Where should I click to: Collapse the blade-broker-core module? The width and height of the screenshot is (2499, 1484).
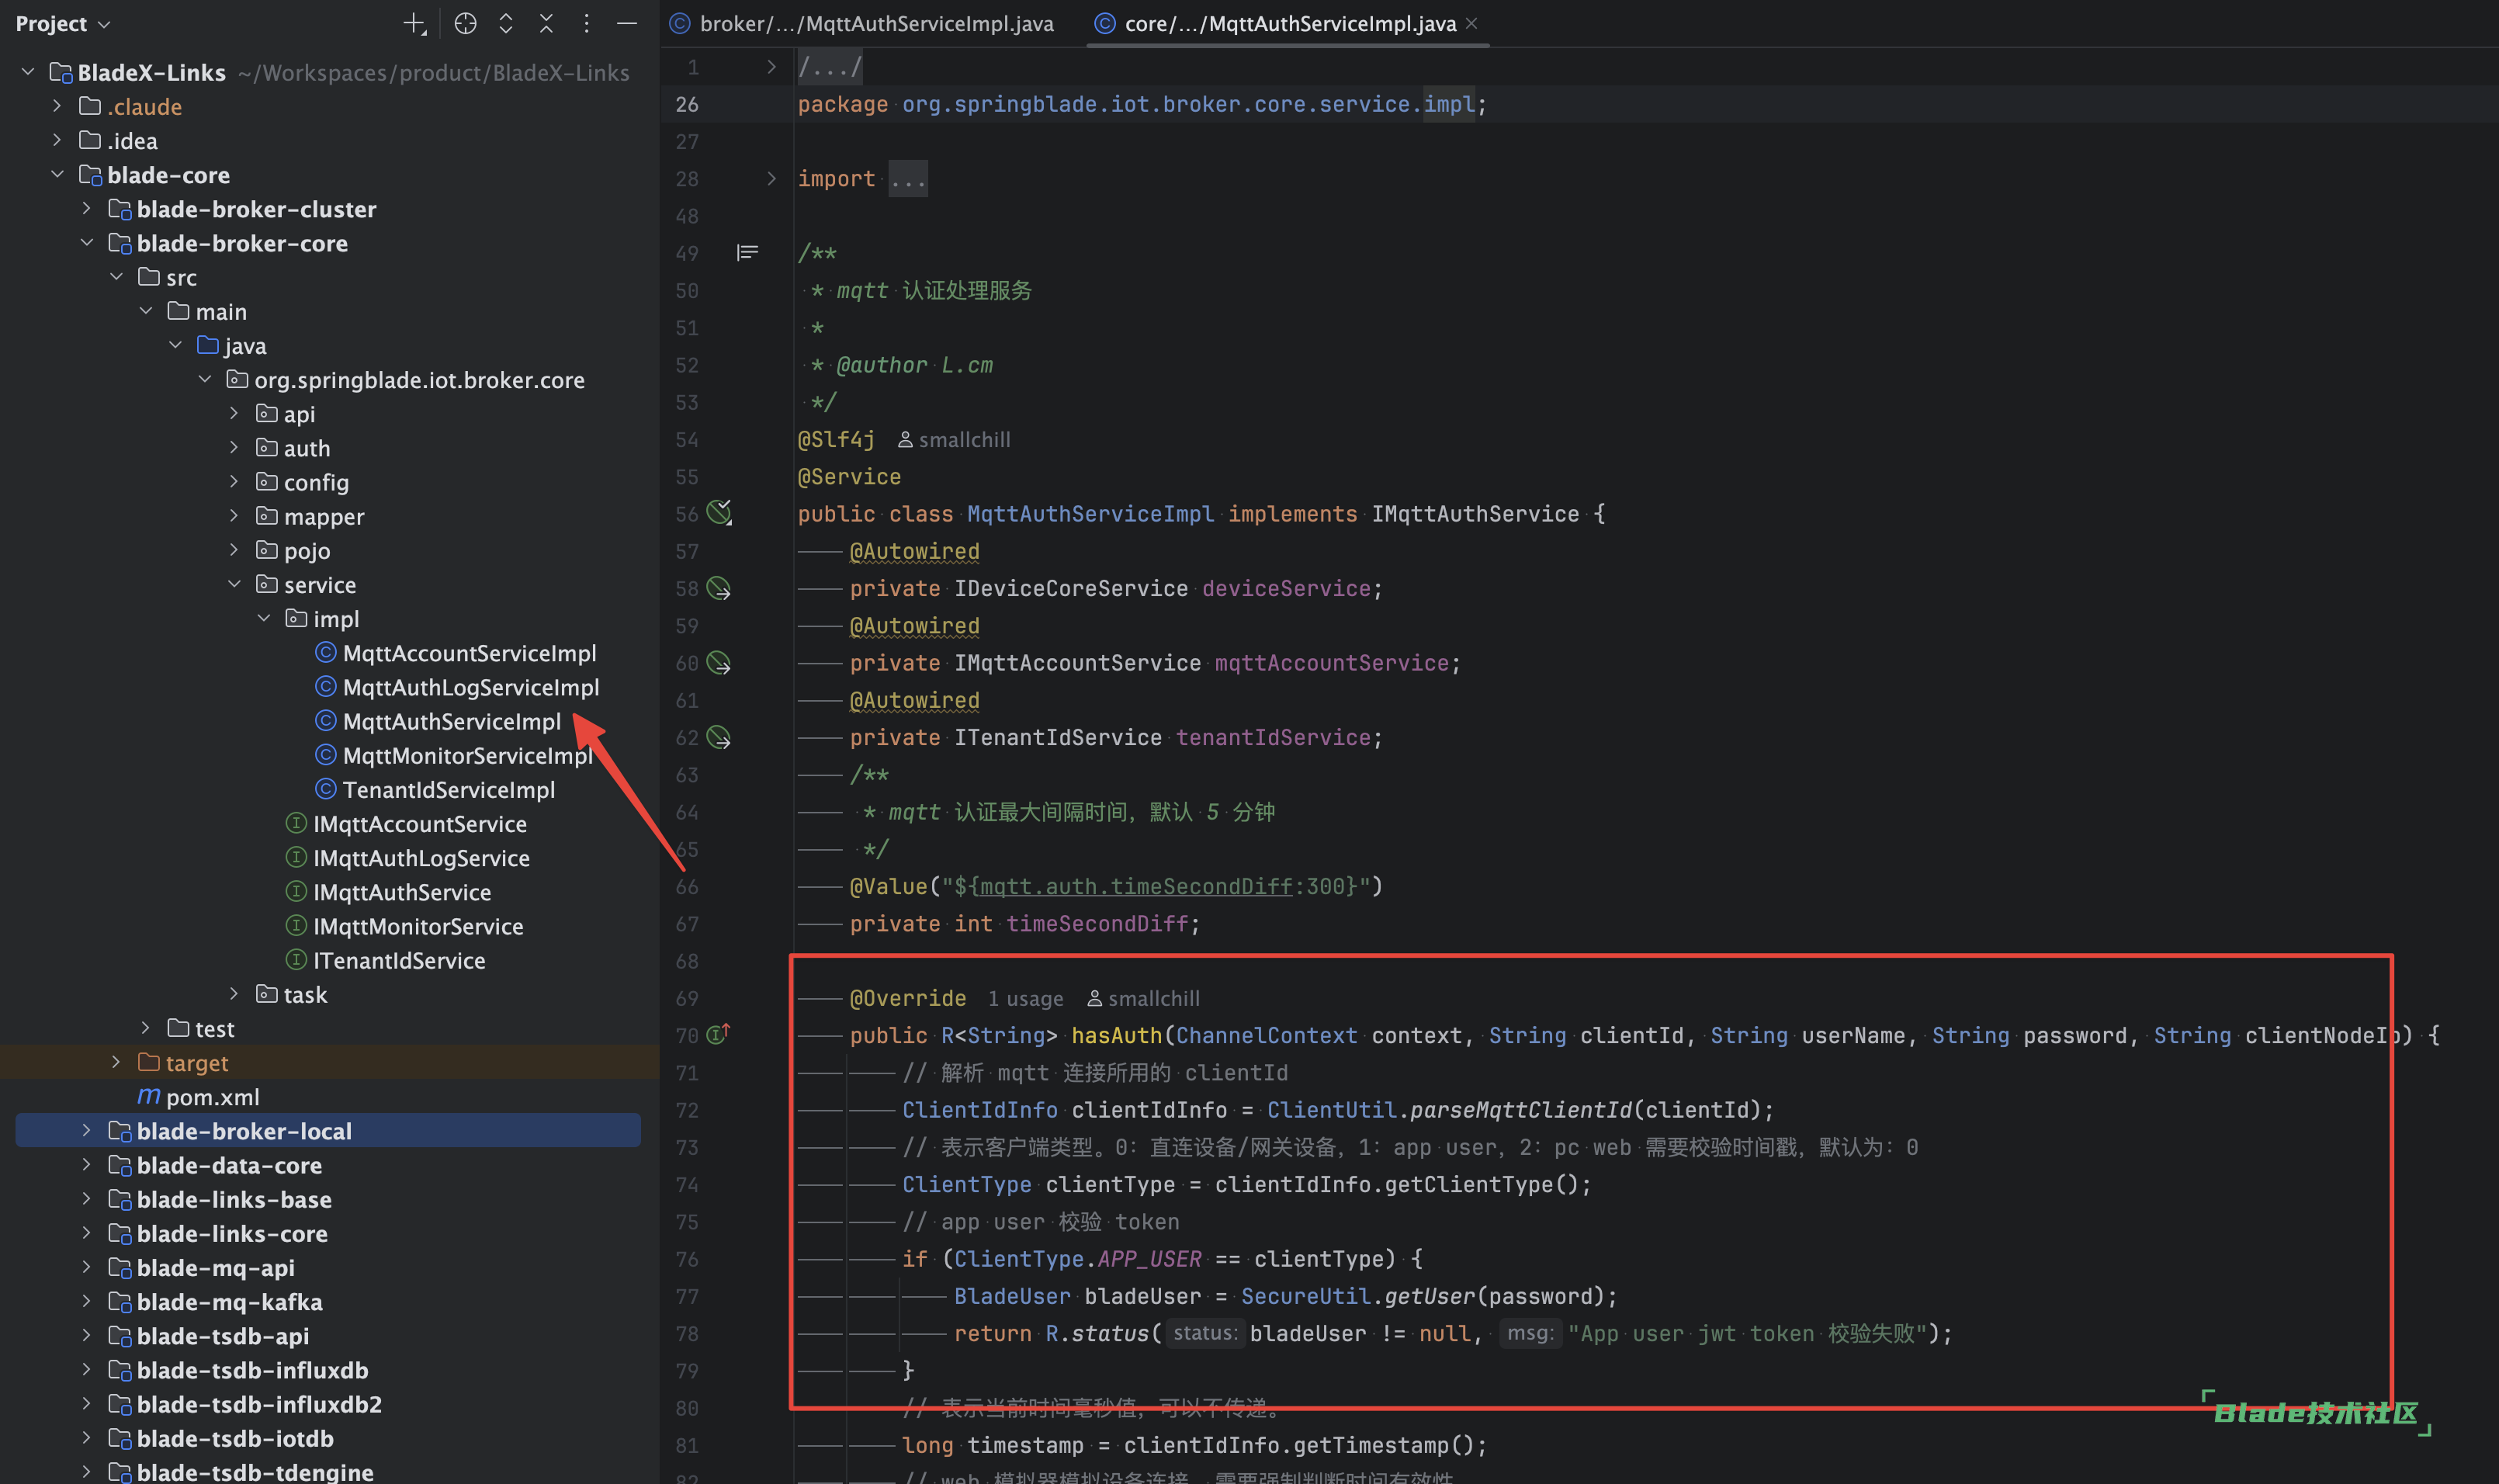click(87, 243)
